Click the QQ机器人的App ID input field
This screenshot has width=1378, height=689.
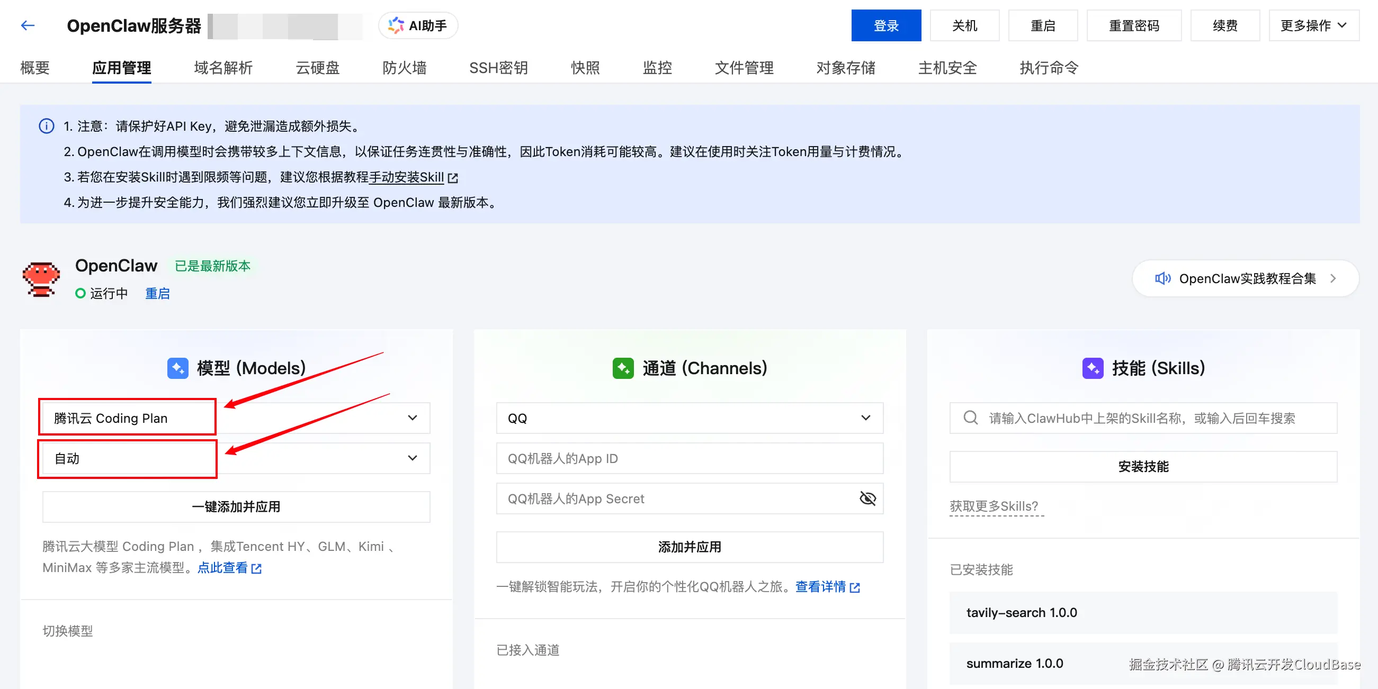(689, 458)
